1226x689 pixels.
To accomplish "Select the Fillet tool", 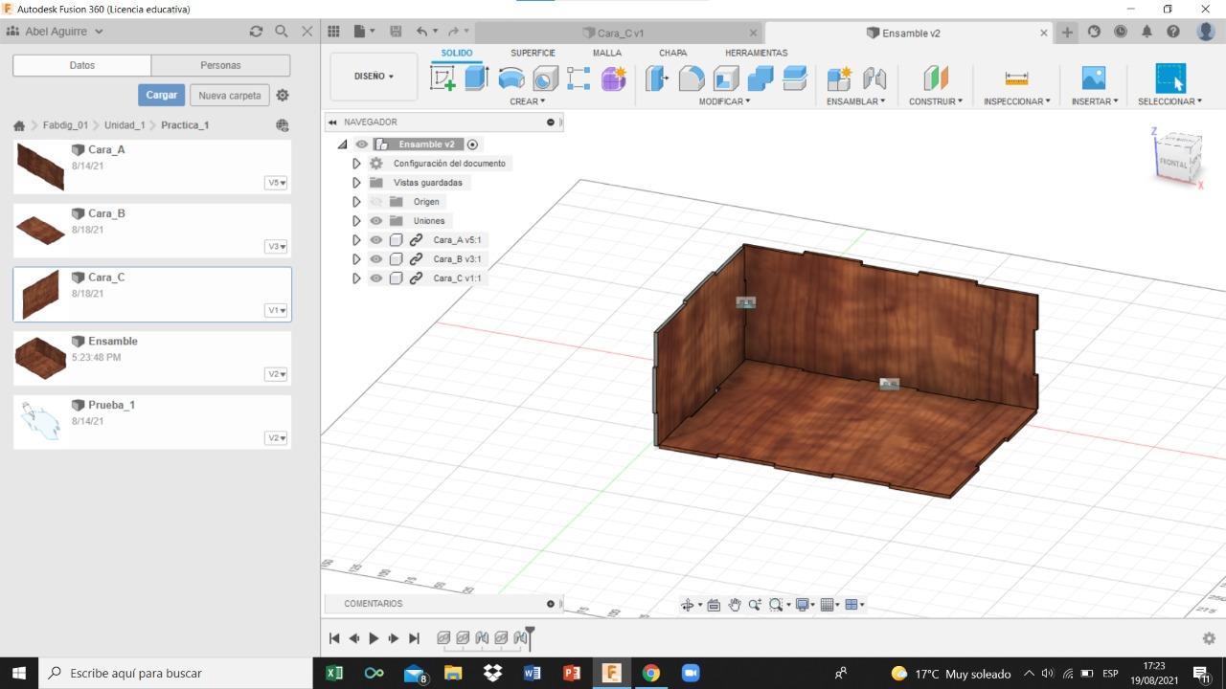I will pos(692,78).
